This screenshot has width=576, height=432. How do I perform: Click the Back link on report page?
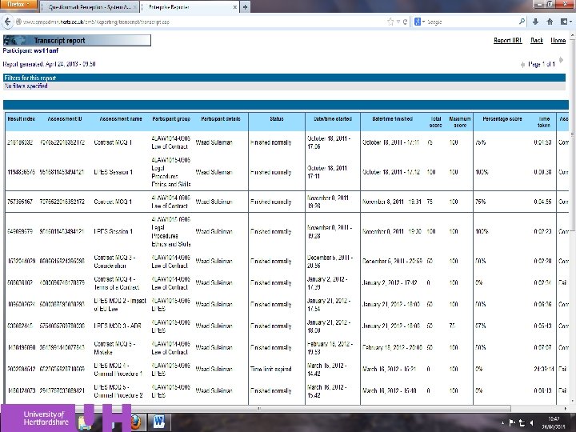(537, 41)
